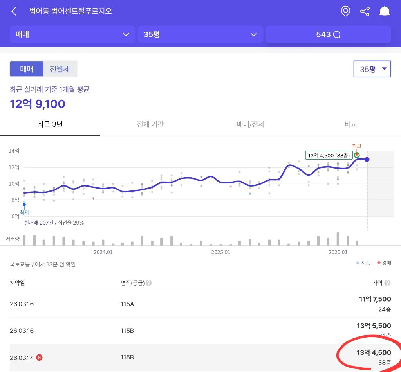The width and height of the screenshot is (401, 372).
Task: Expand the 35평 dropdown in header
Action: tap(200, 34)
